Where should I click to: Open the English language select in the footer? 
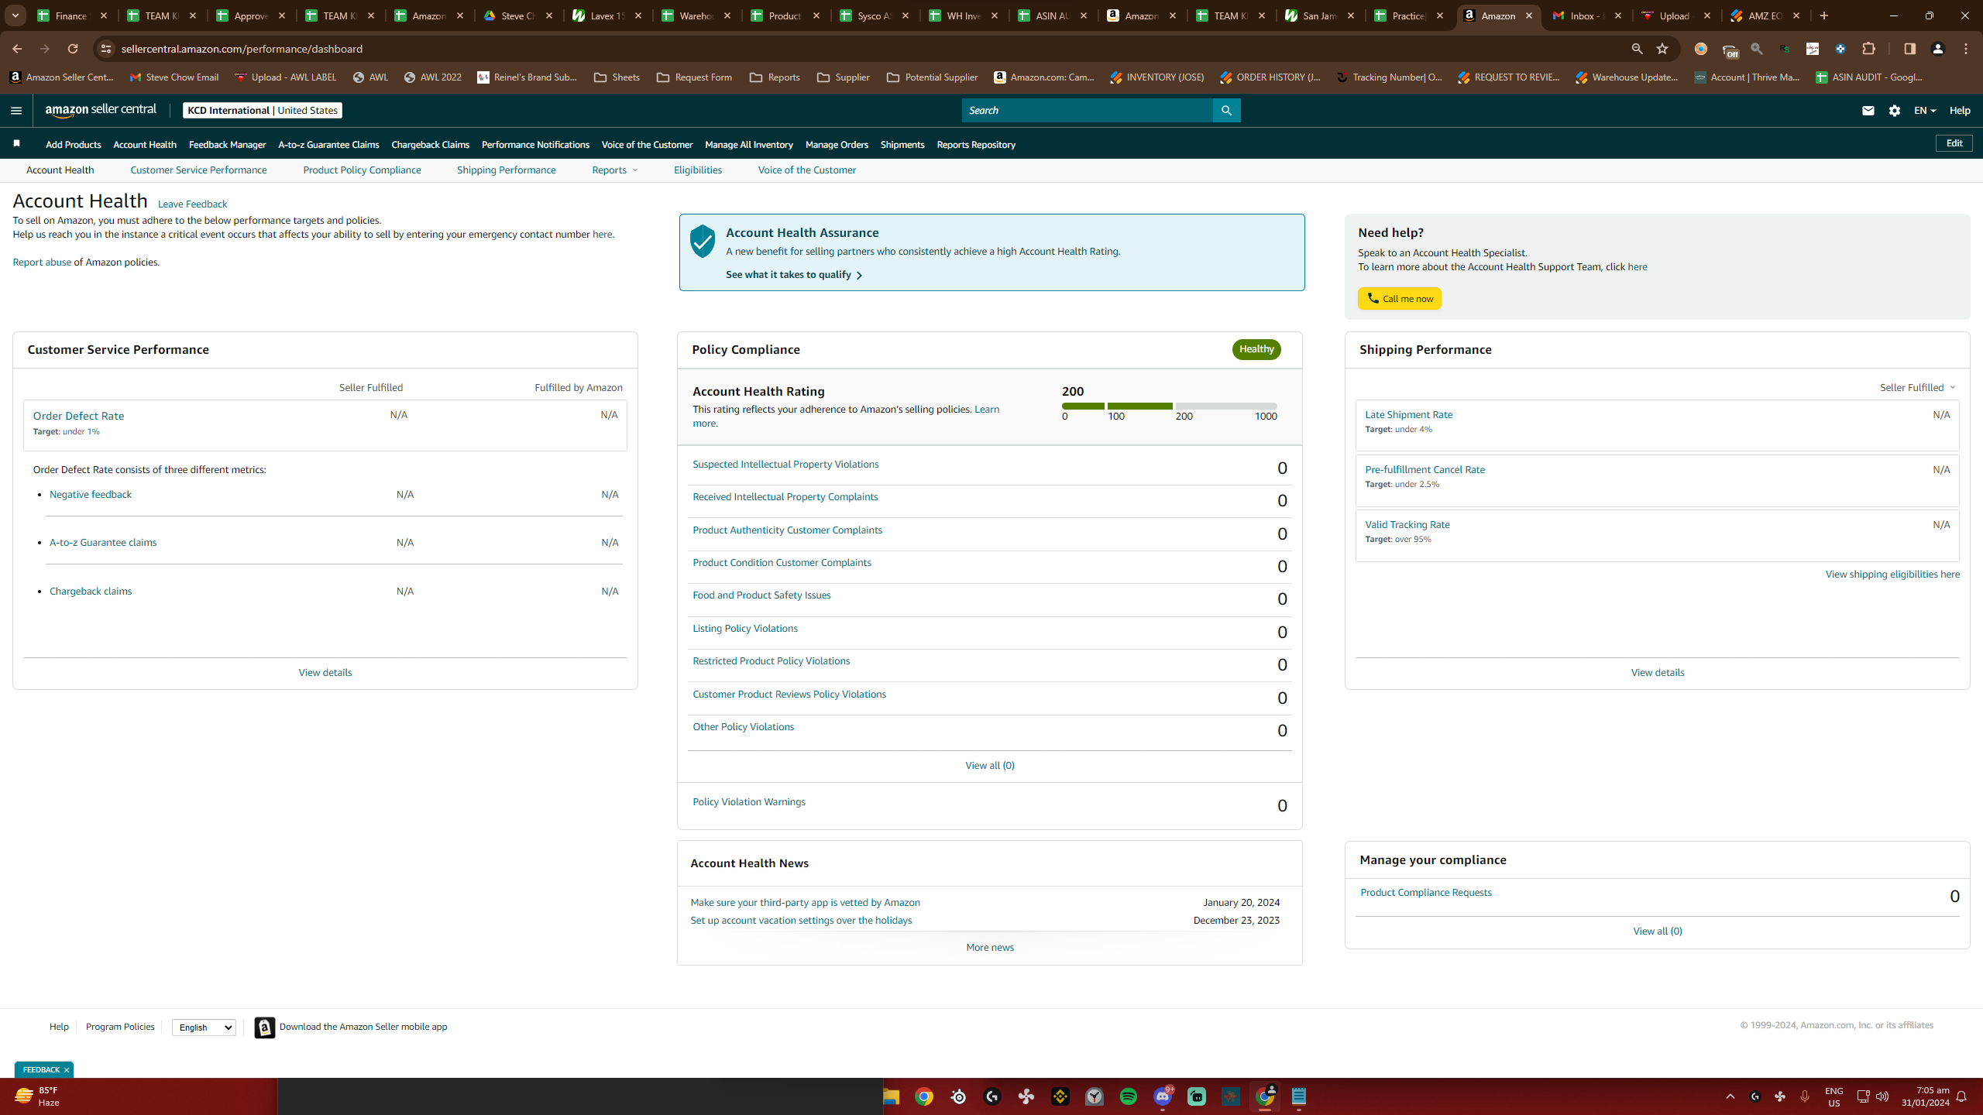click(204, 1028)
